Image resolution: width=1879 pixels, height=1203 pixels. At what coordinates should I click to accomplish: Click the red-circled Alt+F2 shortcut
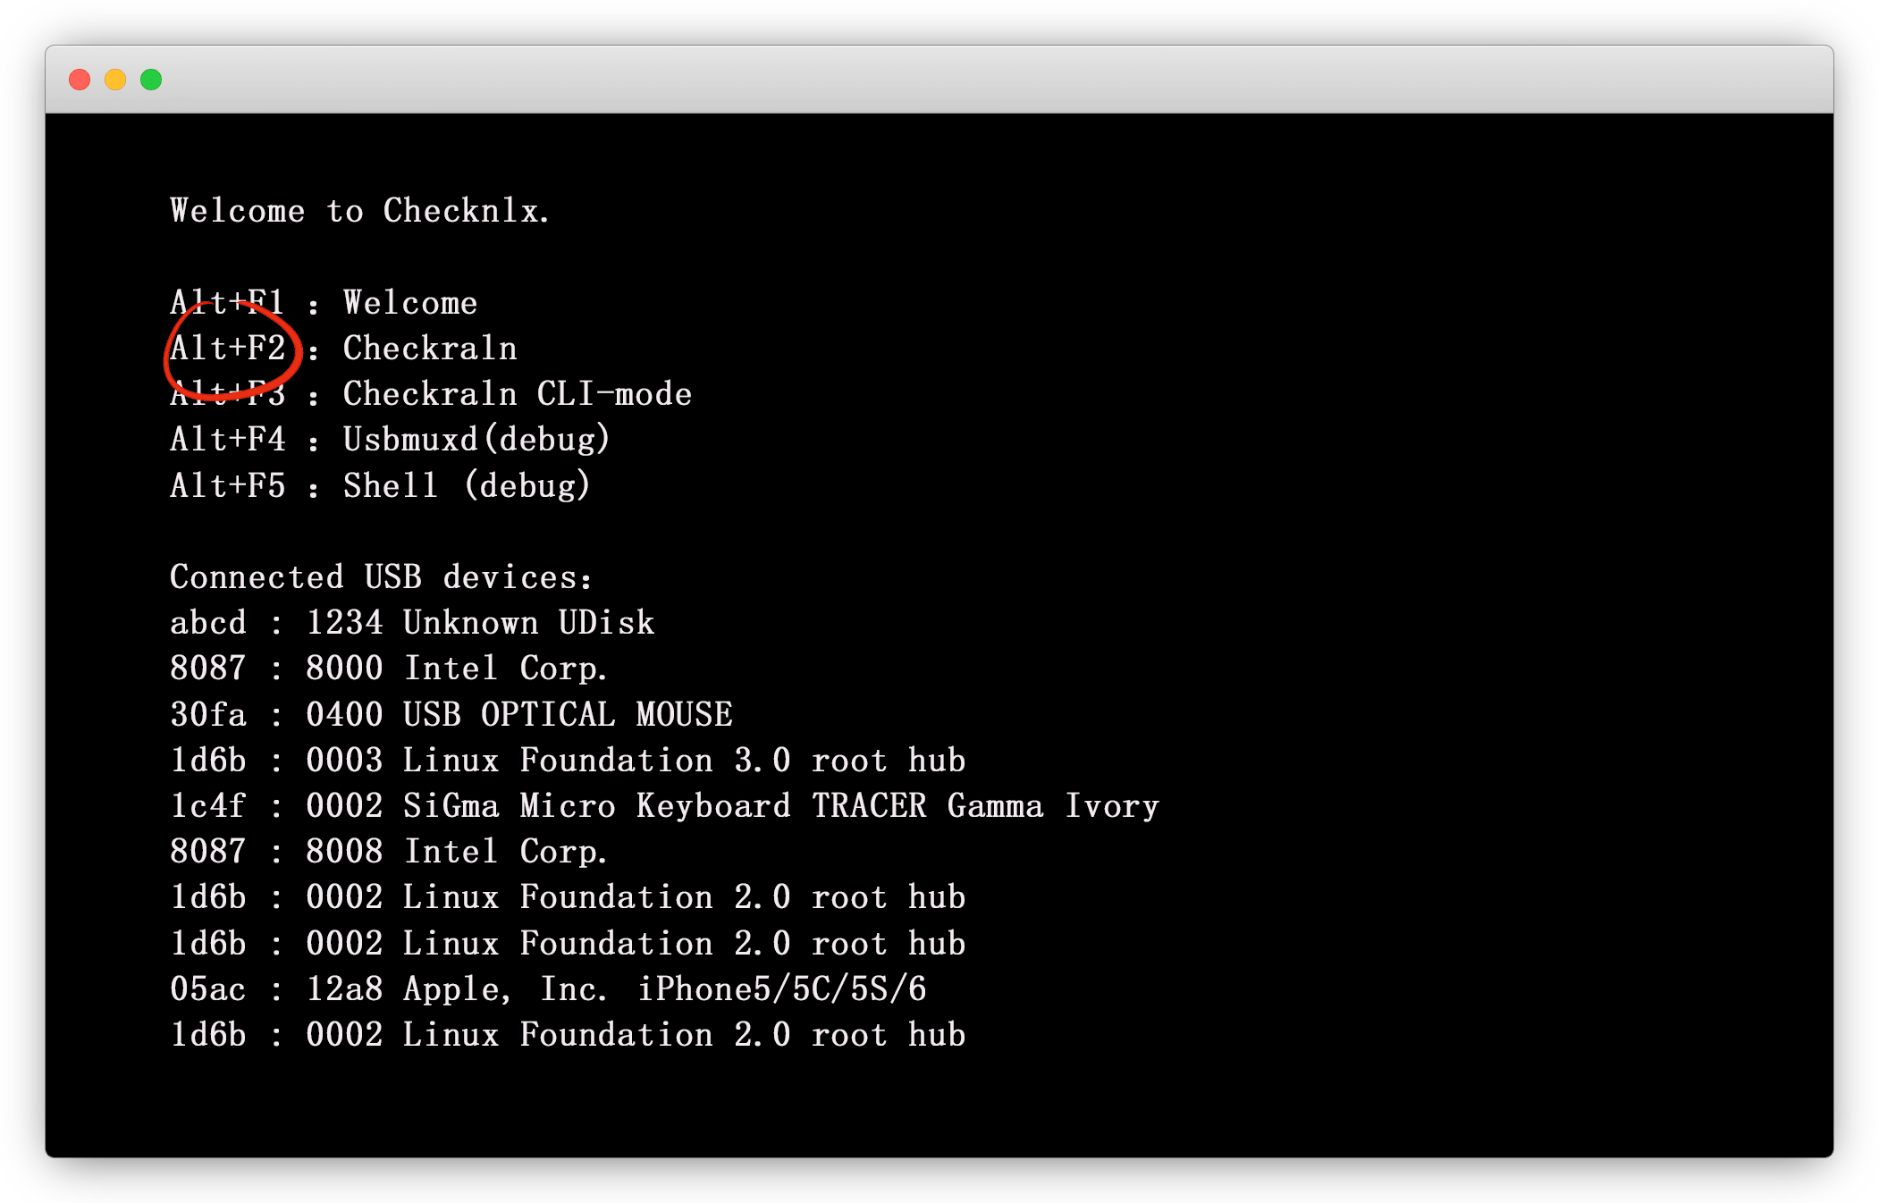tap(229, 349)
